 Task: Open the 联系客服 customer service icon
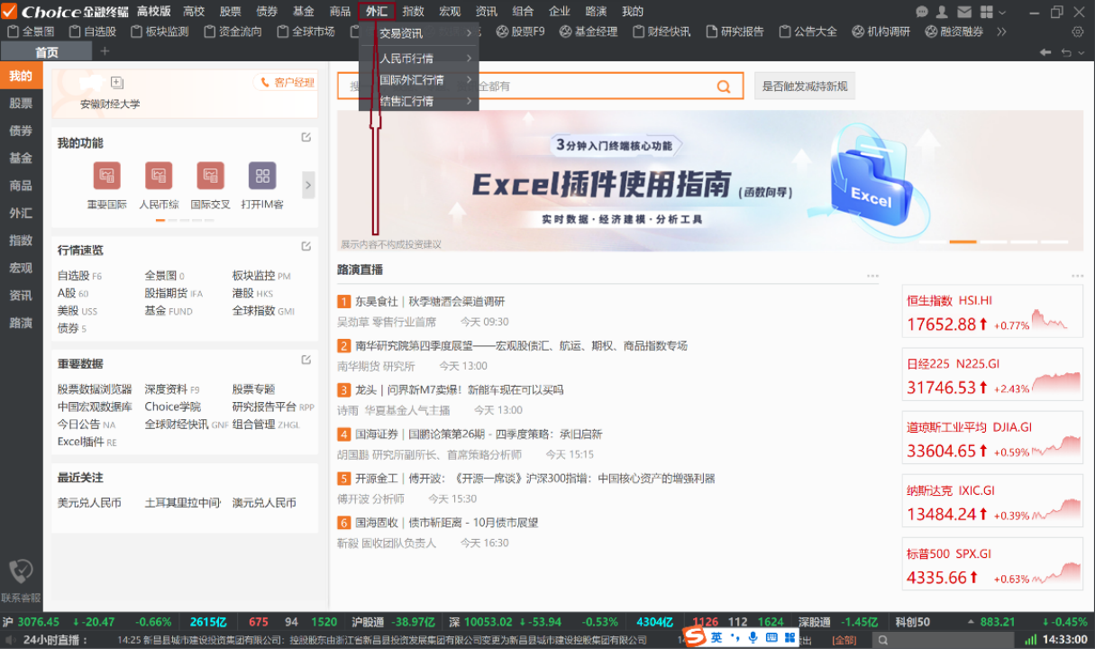[x=21, y=571]
